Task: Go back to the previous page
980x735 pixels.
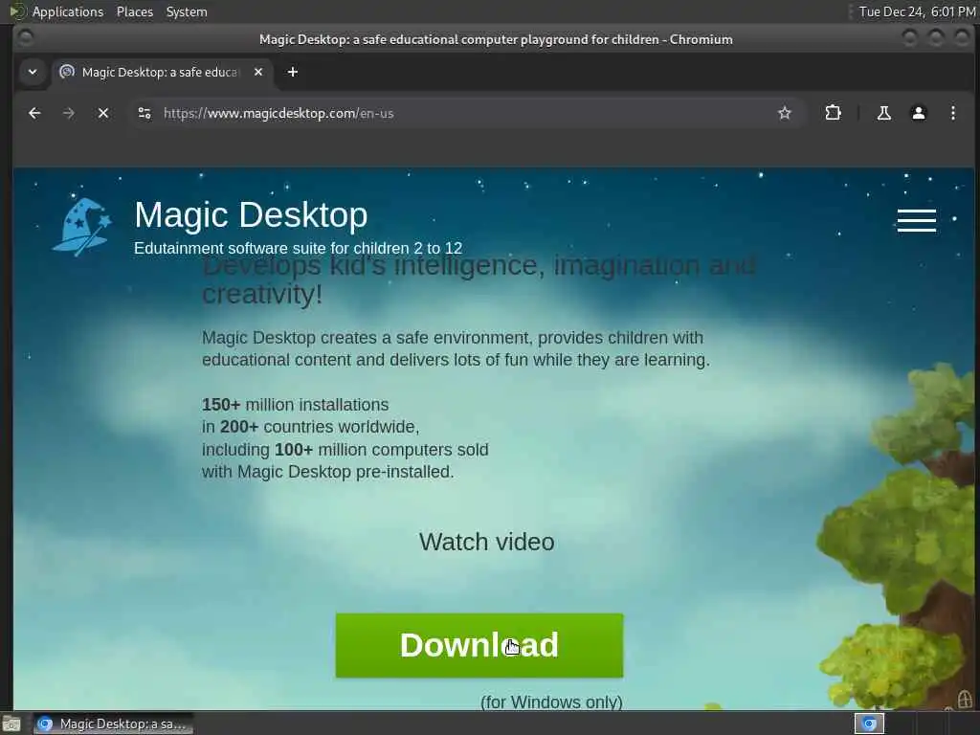Action: click(34, 113)
